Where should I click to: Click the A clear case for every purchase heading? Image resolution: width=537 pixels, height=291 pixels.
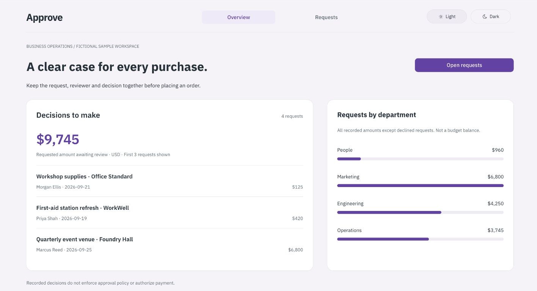(x=117, y=67)
